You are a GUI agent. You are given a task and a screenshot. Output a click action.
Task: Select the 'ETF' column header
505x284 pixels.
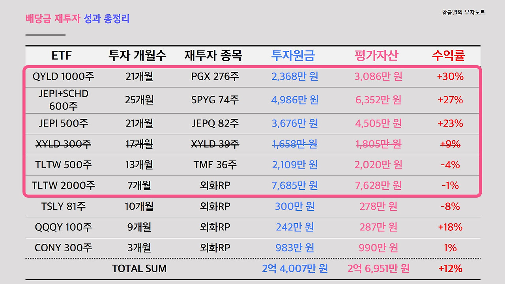tap(62, 56)
